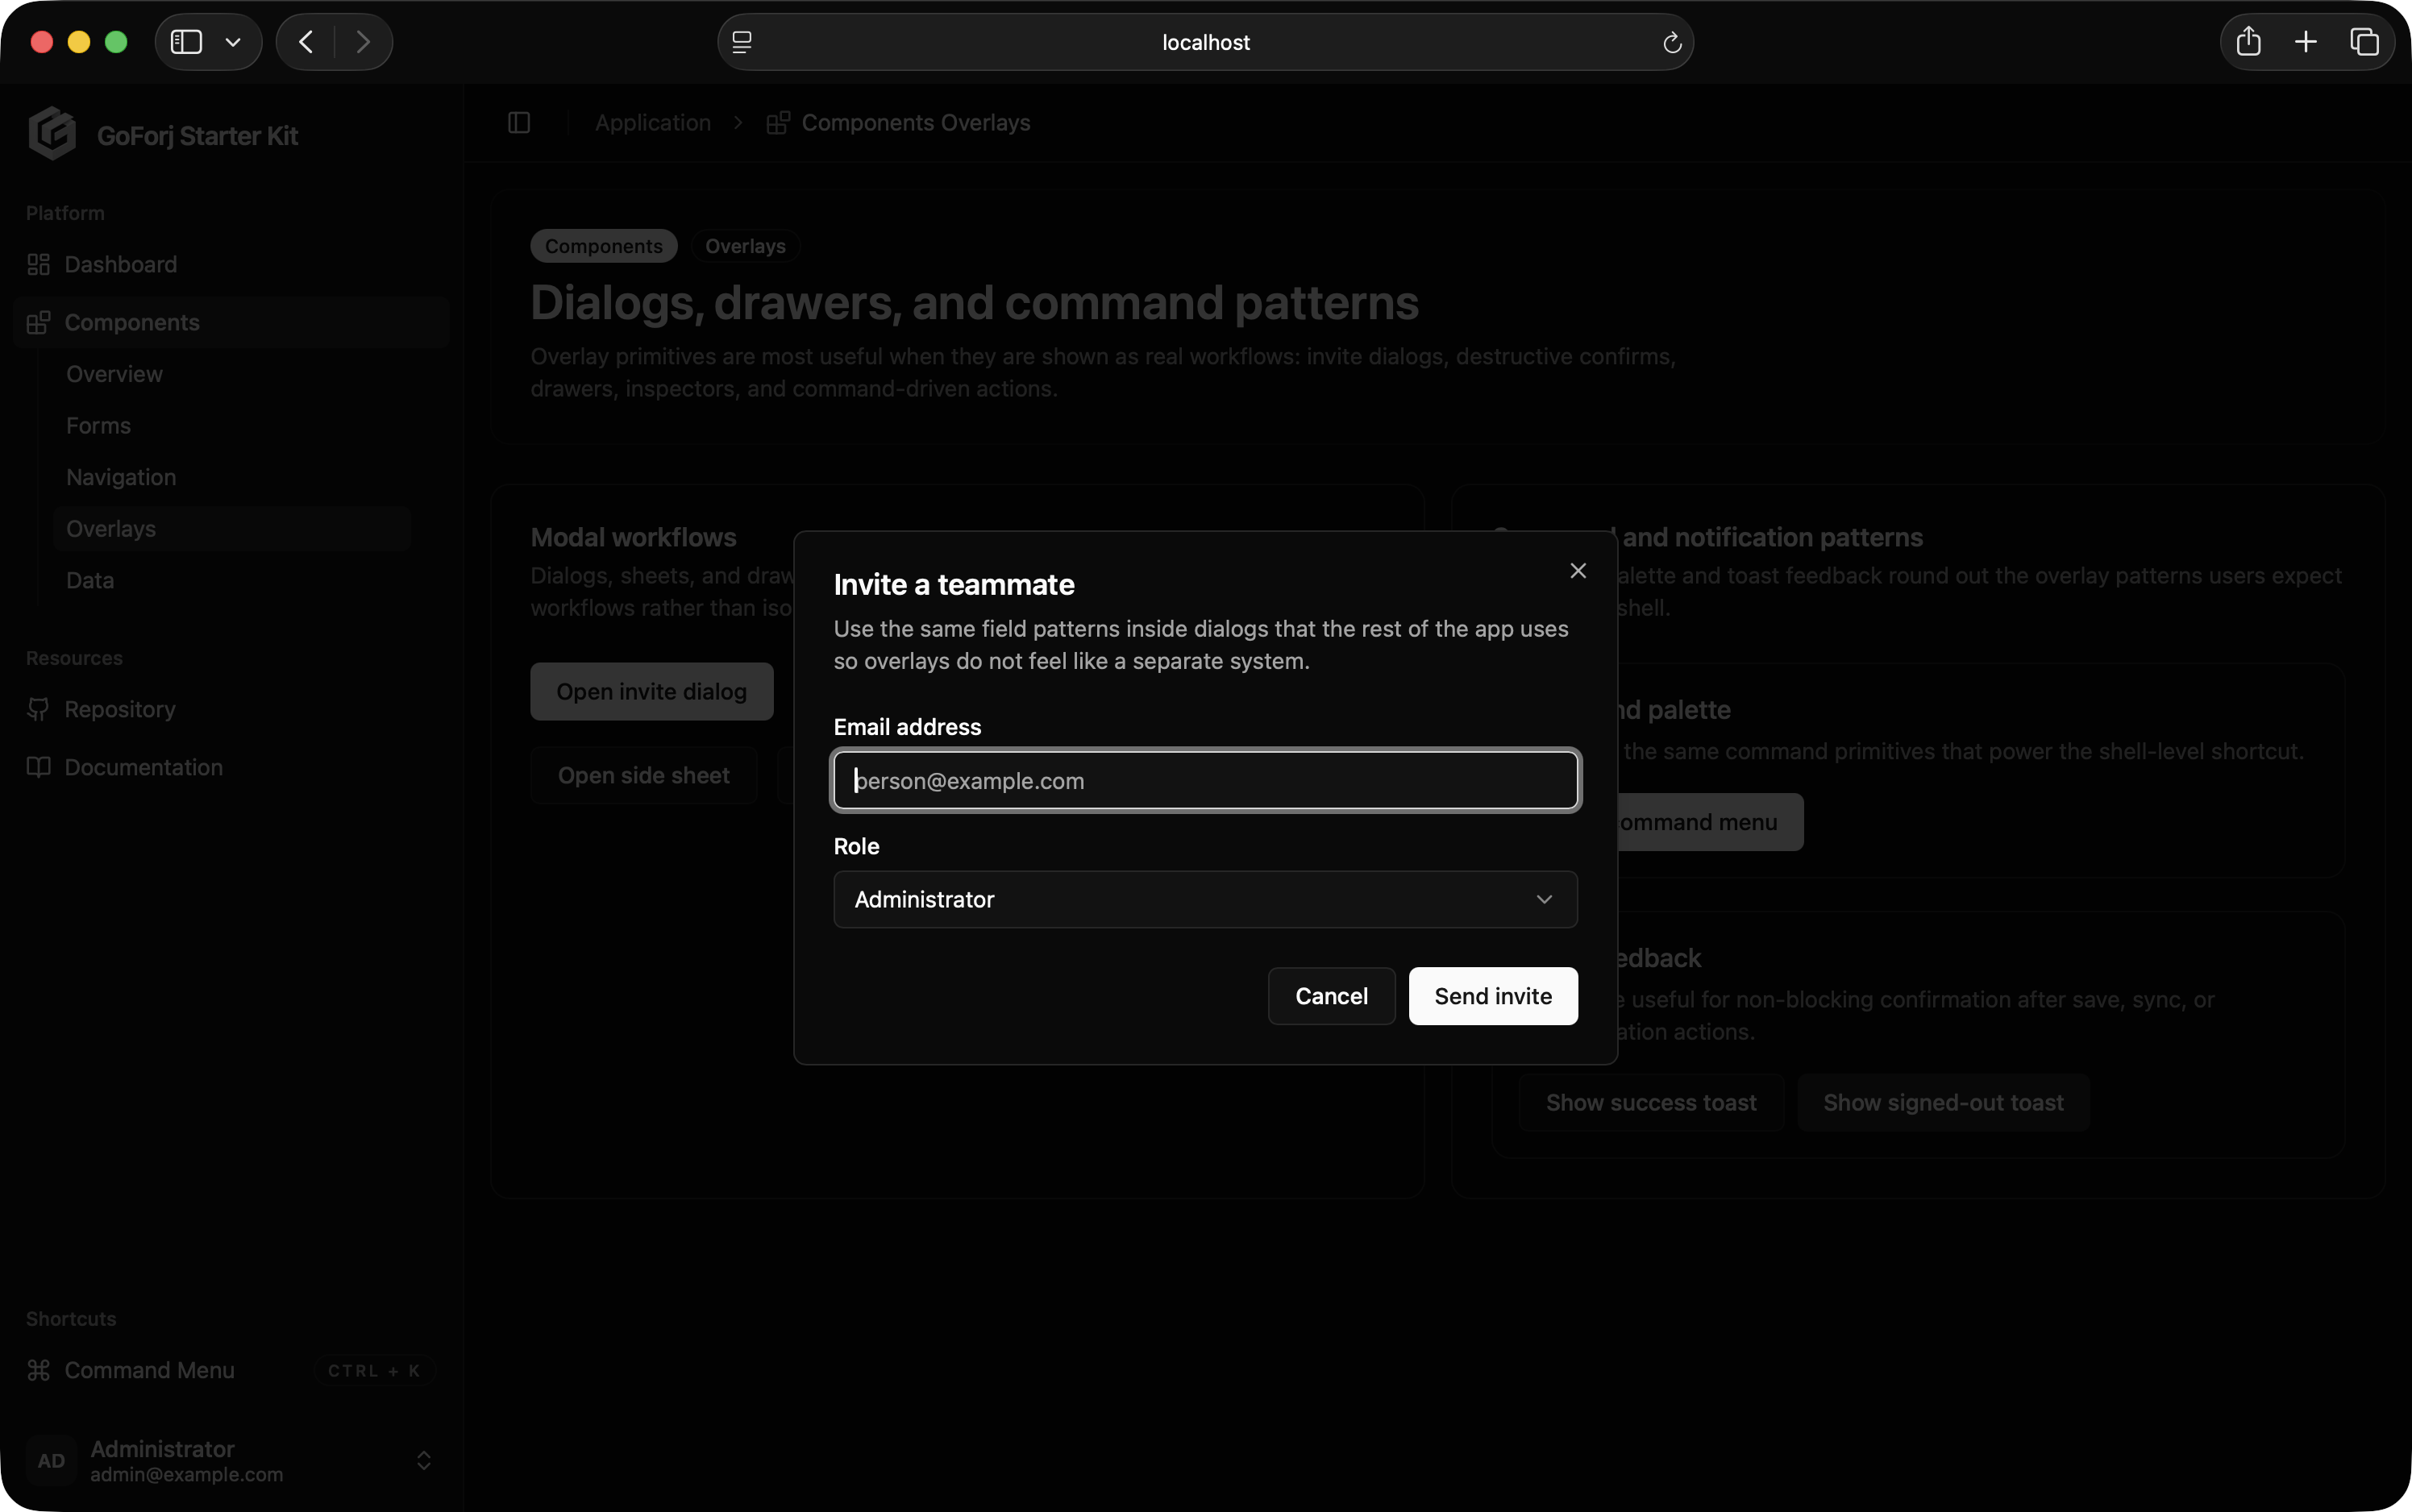
Task: Click the Role label
Action: click(x=857, y=847)
